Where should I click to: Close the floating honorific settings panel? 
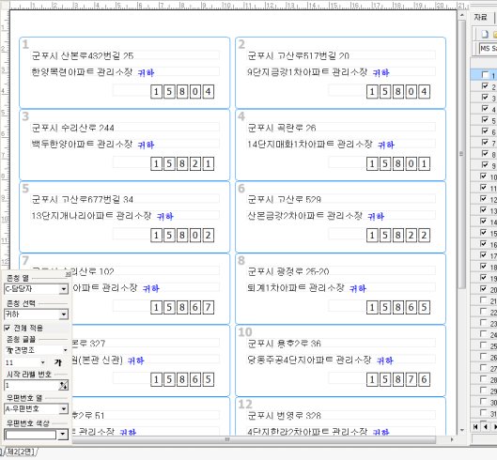point(68,274)
